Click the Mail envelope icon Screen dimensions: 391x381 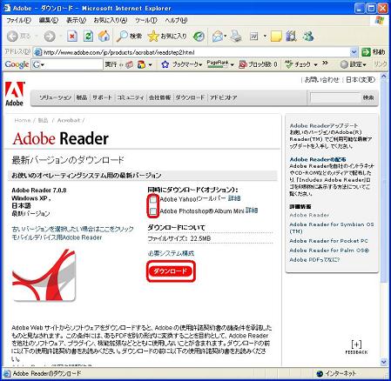pyautogui.click(x=218, y=37)
